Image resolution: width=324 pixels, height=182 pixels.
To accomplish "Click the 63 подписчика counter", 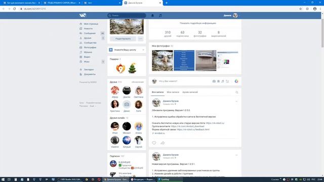I will pyautogui.click(x=182, y=34).
